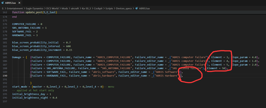266x108 pixels.
Task: Click SOFTWARE_FAIL = 2 line
Action: click(25, 31)
